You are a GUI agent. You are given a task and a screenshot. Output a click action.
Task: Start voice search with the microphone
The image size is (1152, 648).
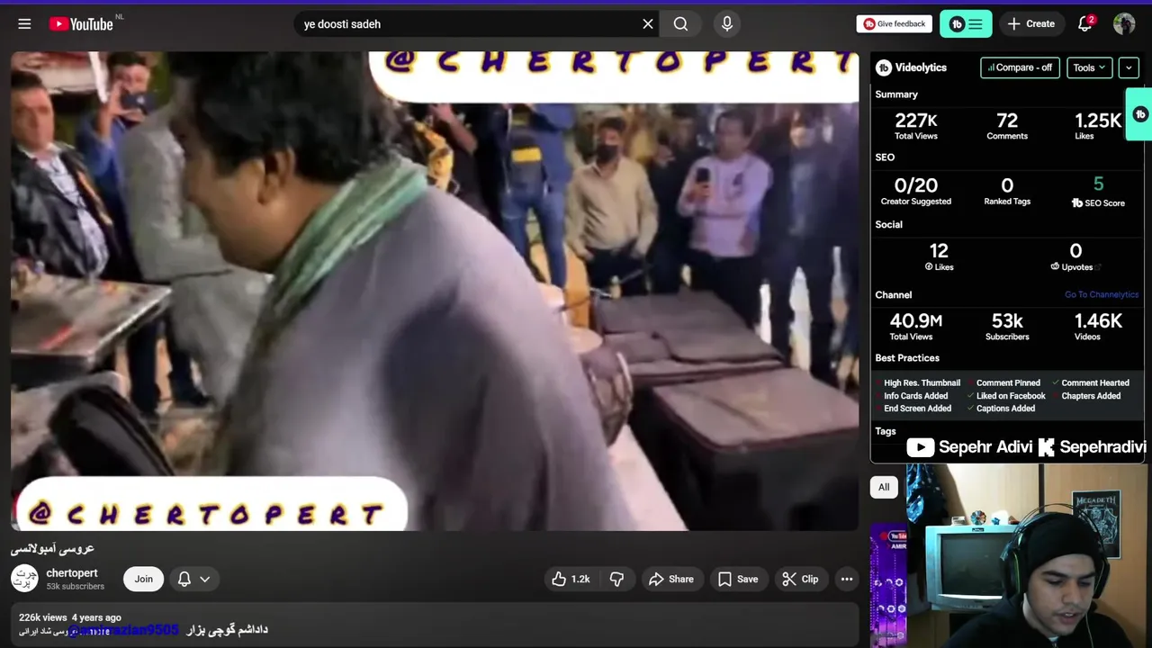click(x=727, y=24)
